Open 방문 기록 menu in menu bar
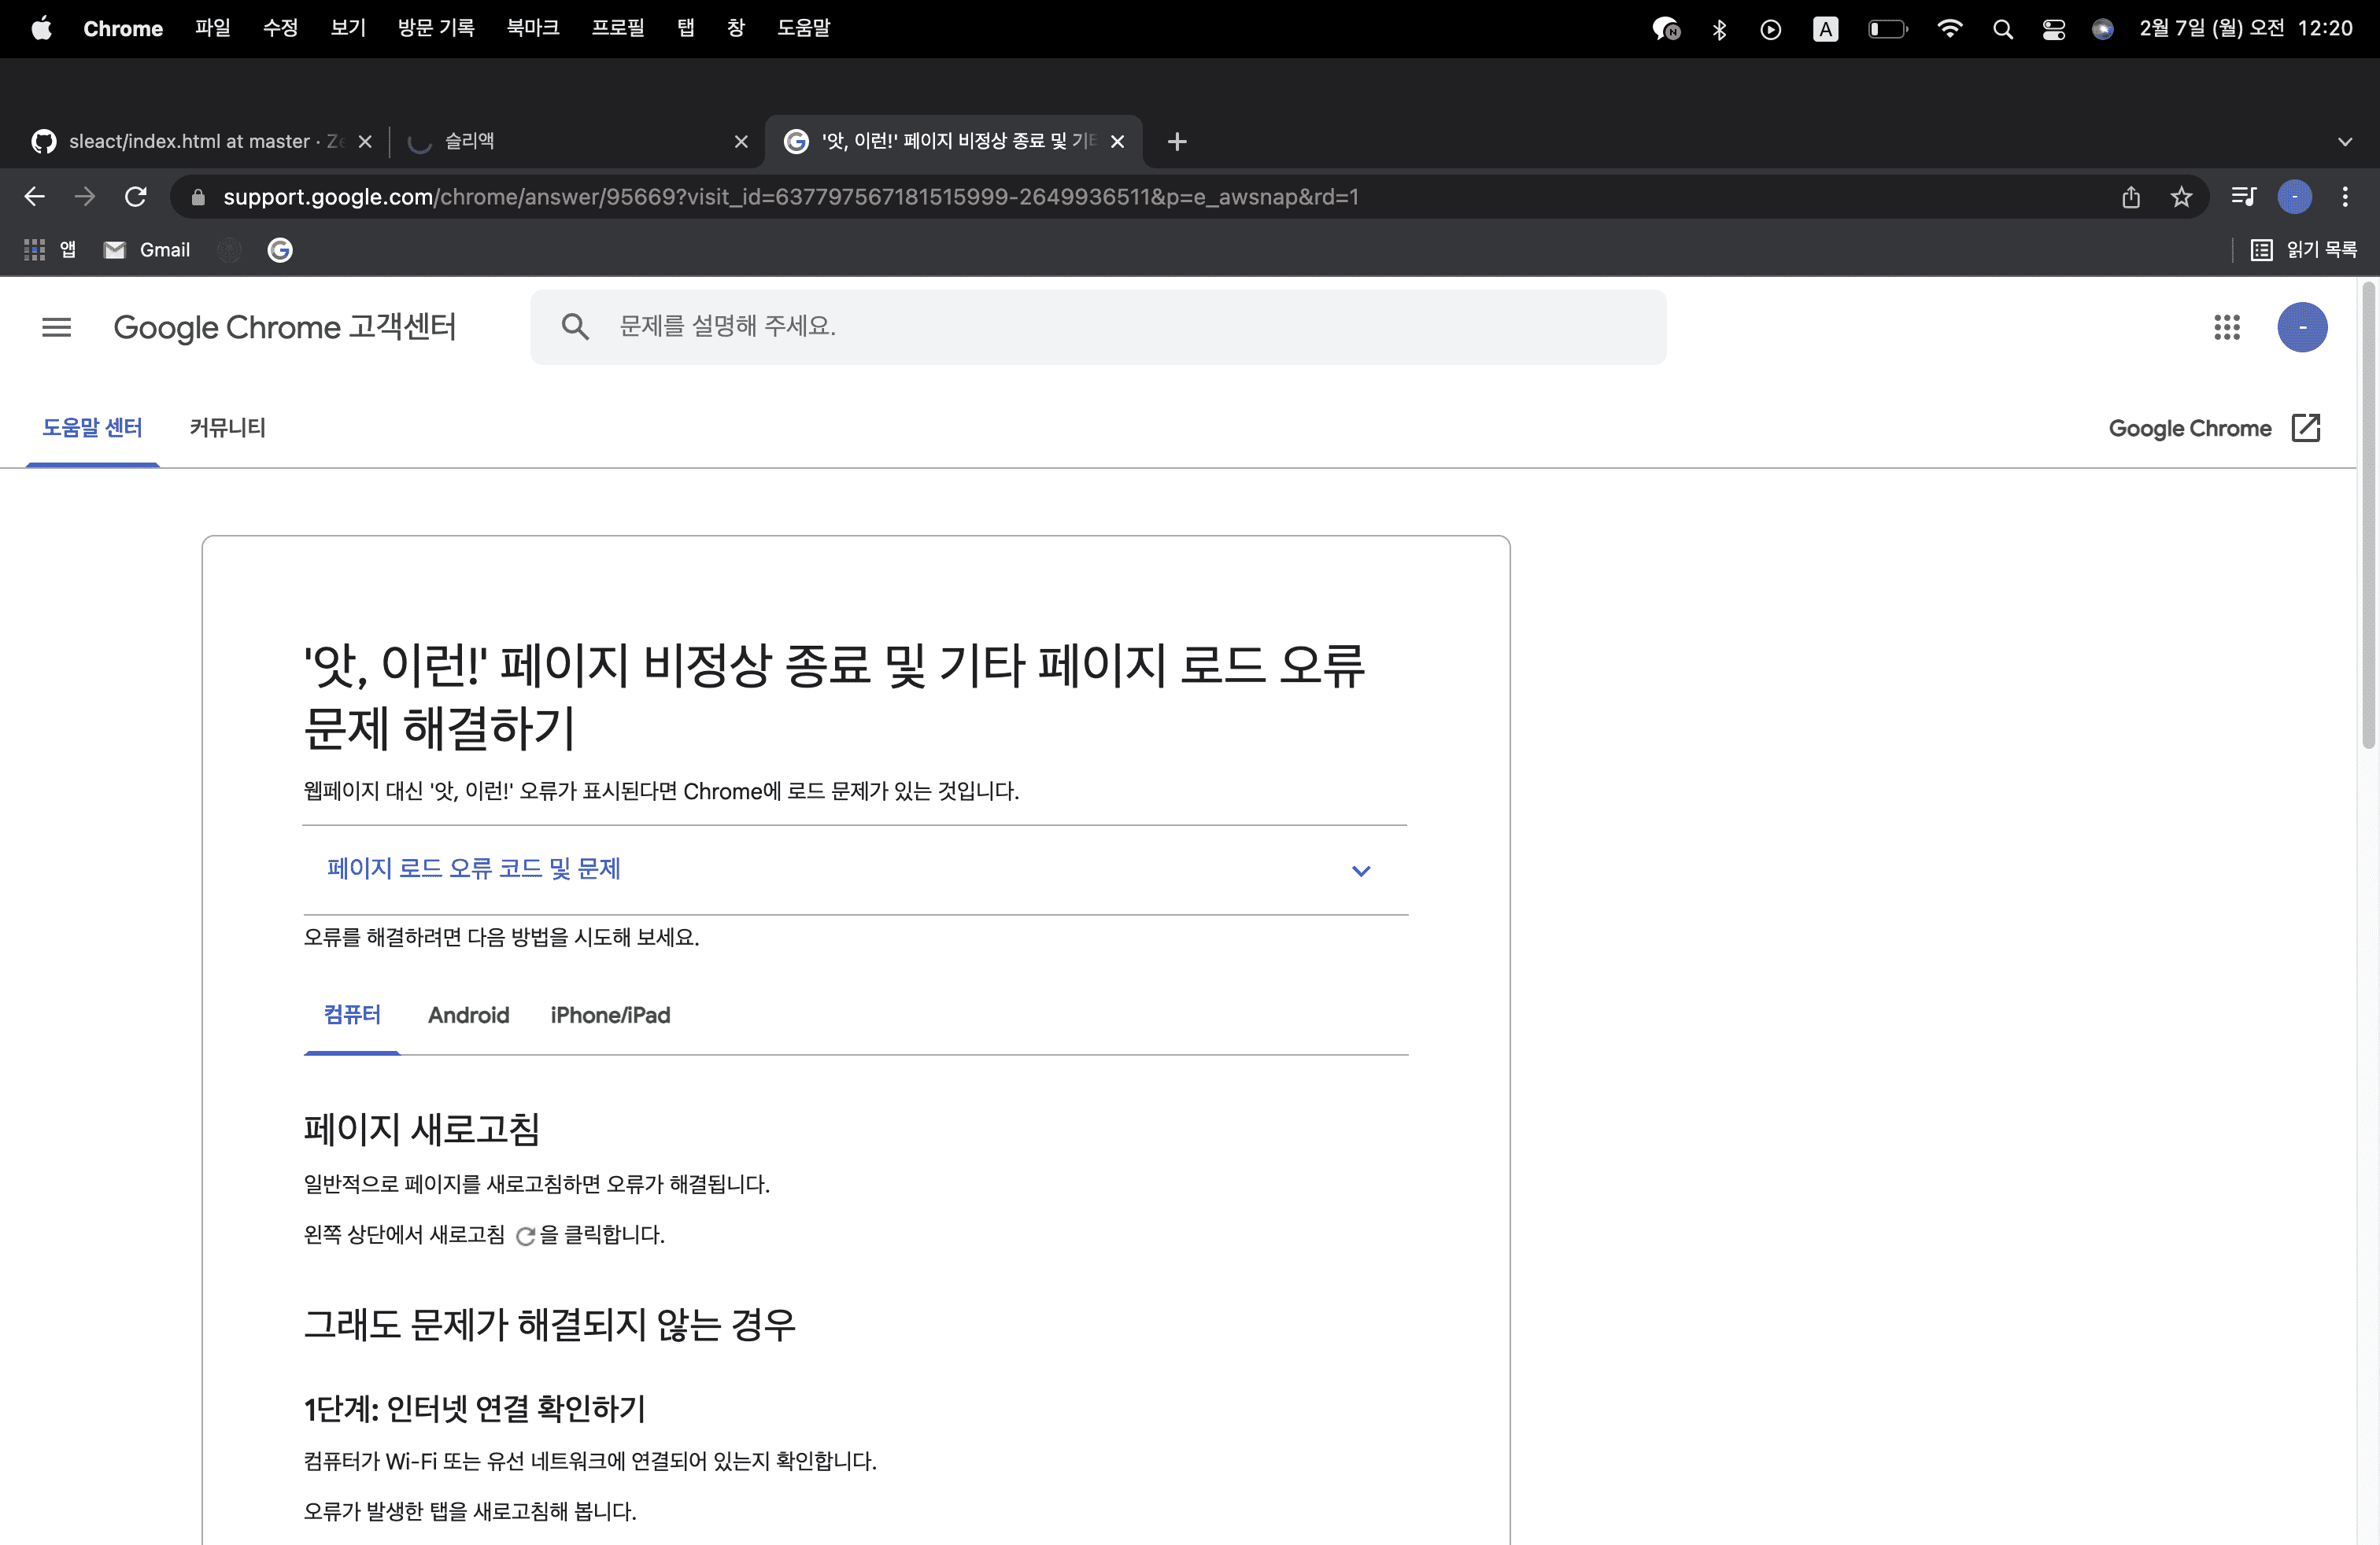 436,28
